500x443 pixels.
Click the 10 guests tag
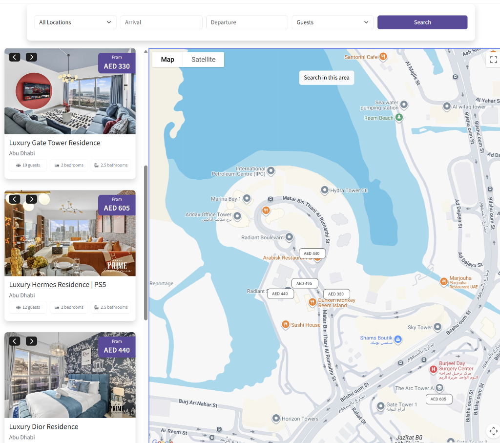28,165
